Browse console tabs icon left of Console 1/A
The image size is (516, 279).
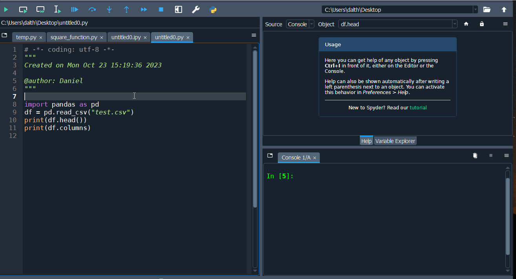(270, 156)
